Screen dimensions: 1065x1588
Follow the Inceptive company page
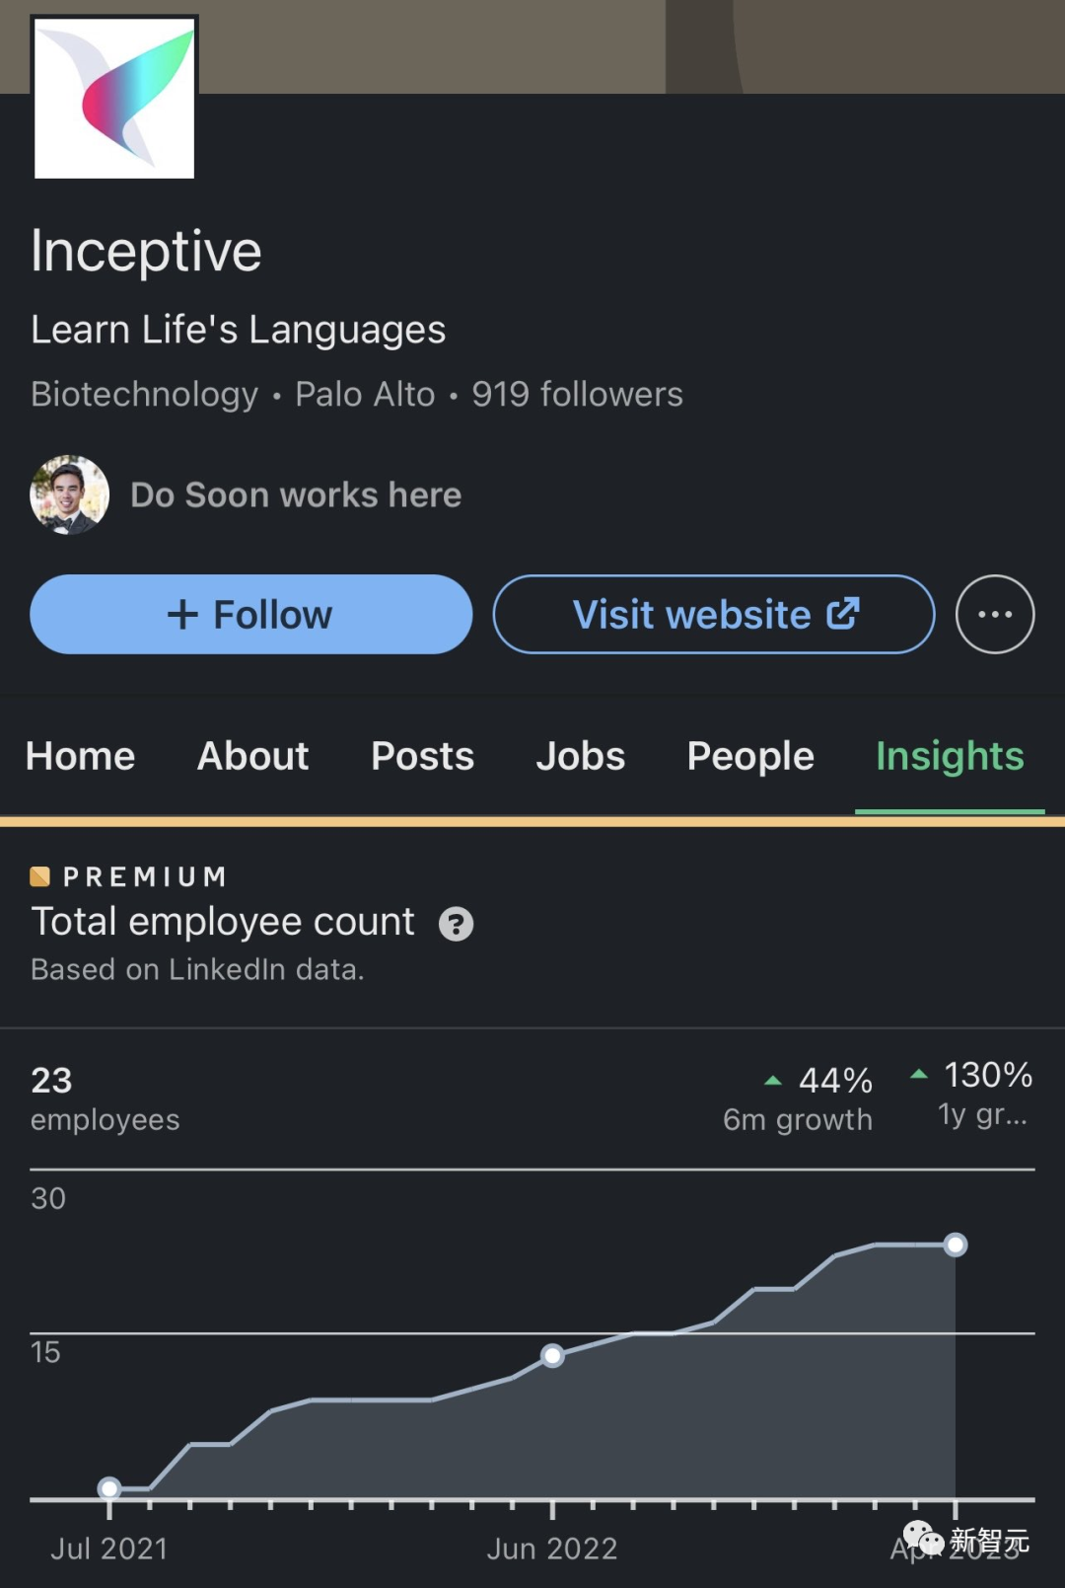click(251, 614)
